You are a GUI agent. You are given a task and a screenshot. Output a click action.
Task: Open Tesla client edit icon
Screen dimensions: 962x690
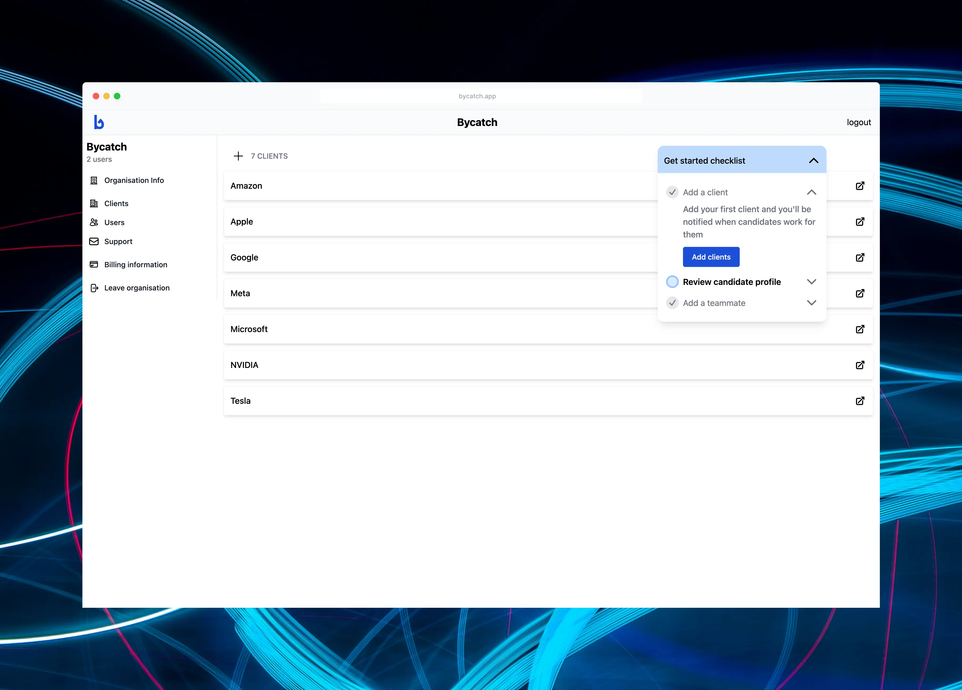point(860,401)
